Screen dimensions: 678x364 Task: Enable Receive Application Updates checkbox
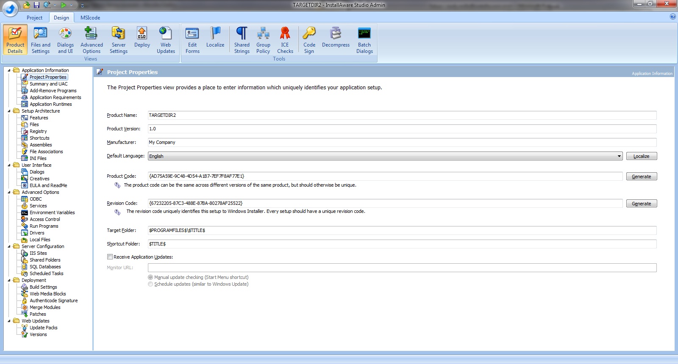(x=110, y=256)
